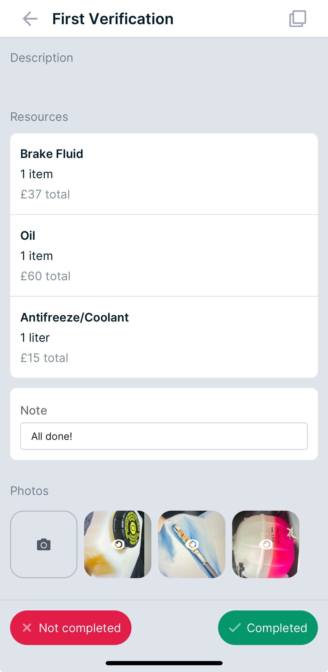
Task: Tap the Photos section label
Action: tap(29, 491)
